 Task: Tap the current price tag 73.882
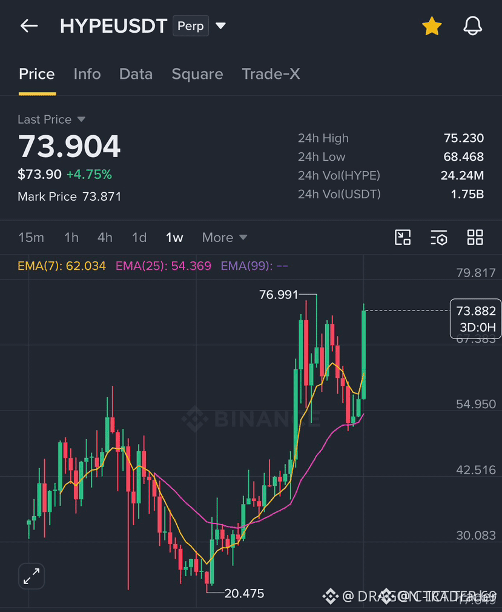tap(475, 318)
